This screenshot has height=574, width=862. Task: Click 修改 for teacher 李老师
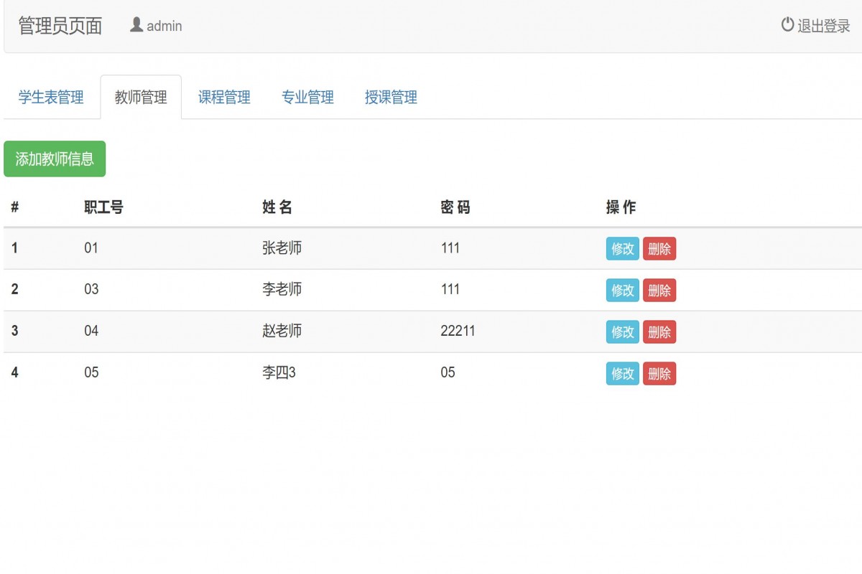[621, 291]
